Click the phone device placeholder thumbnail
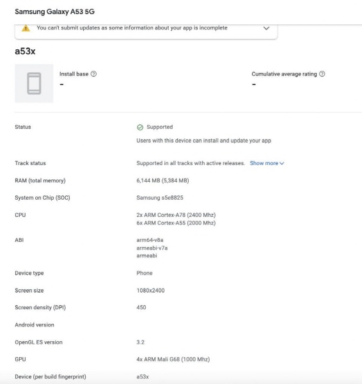Image resolution: width=362 pixels, height=384 pixels. (x=34, y=83)
